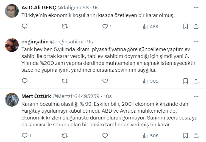The height and width of the screenshot is (142, 206).
Task: Reply to enginşahin's tweet
Action: pos(25,81)
